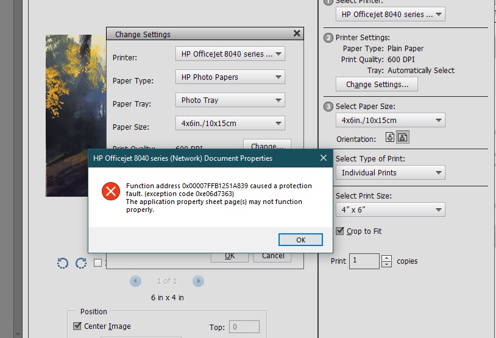This screenshot has width=496, height=338.
Task: Close the HP Document Properties error dialog
Action: click(x=324, y=158)
